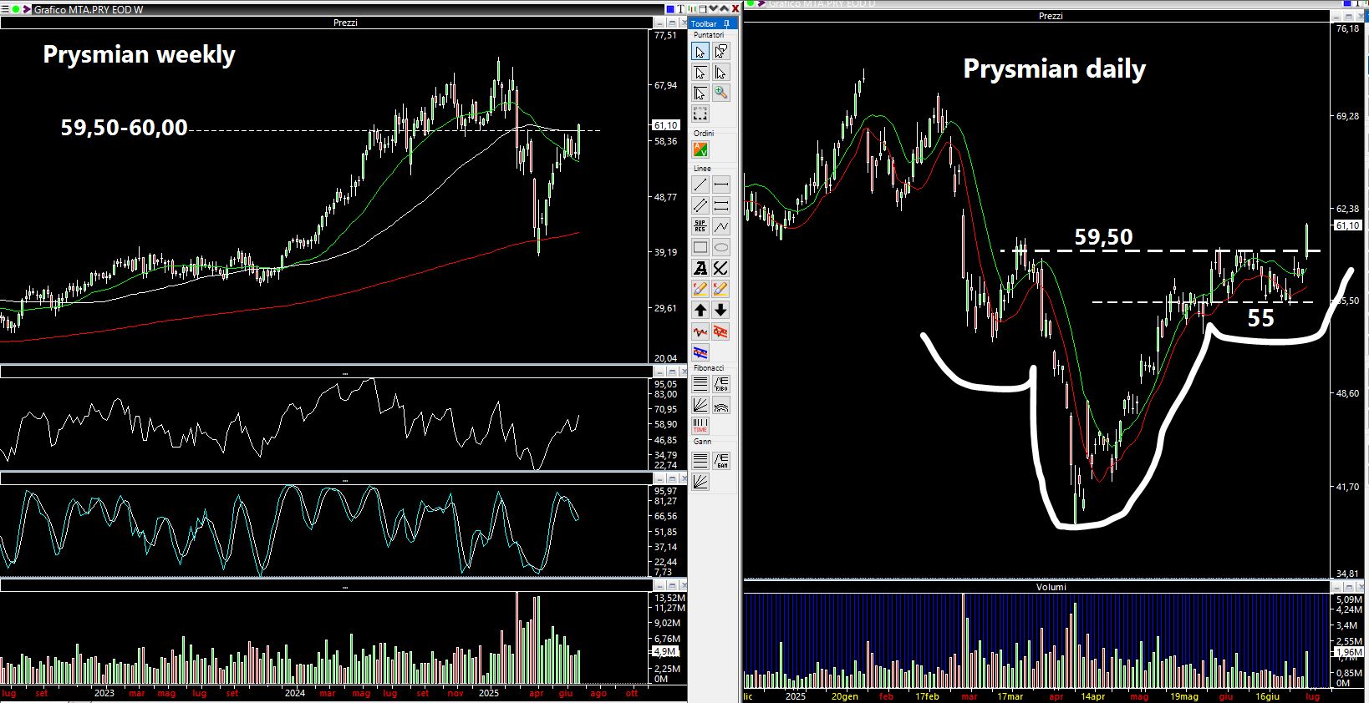Screen dimensions: 1369x703
Task: Click the 13,52M value on weekly volume axis
Action: (670, 598)
